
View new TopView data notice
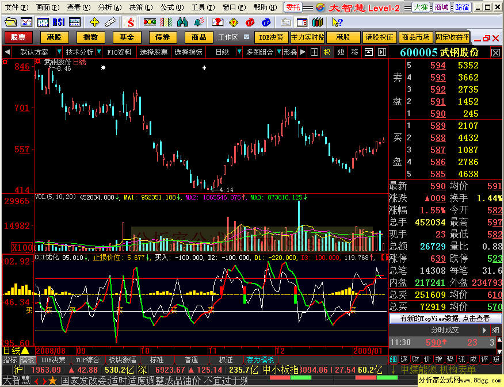445,318
